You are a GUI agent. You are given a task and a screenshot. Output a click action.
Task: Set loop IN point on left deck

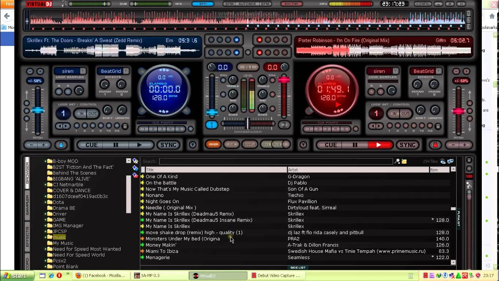pyautogui.click(x=81, y=114)
